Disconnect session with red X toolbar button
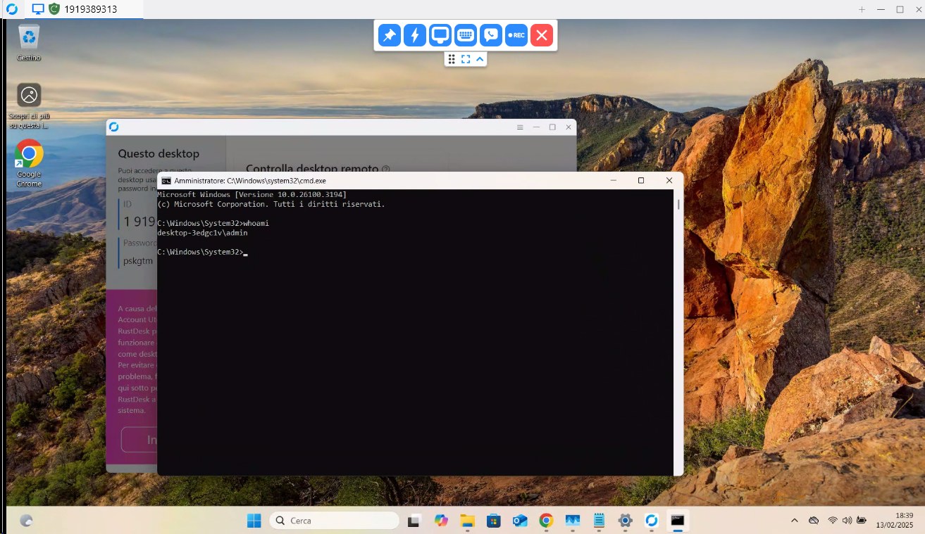 (541, 35)
